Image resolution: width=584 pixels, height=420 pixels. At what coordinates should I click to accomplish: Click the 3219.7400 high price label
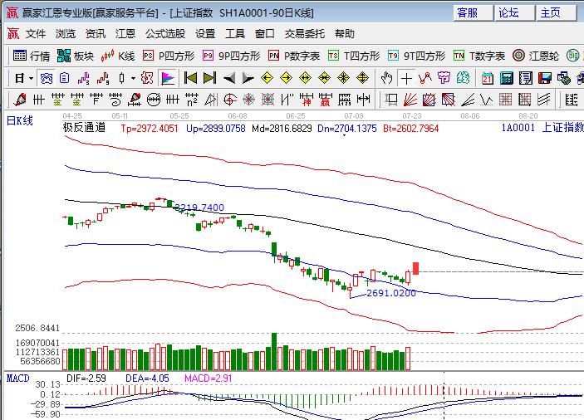pyautogui.click(x=199, y=208)
